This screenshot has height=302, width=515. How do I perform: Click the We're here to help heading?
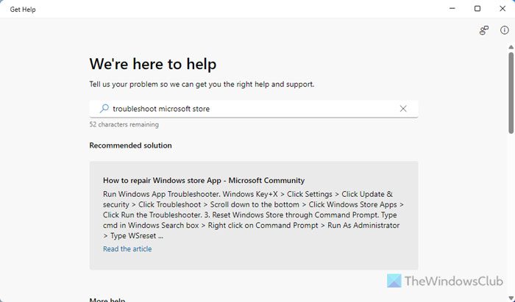coord(153,64)
